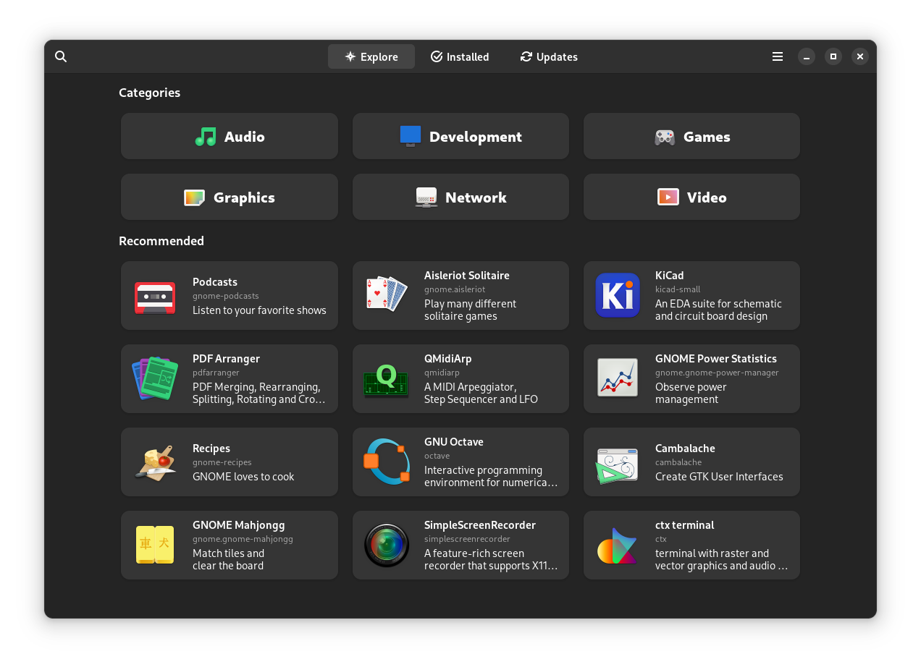
Task: Click 'Observe power management' description
Action: (691, 393)
